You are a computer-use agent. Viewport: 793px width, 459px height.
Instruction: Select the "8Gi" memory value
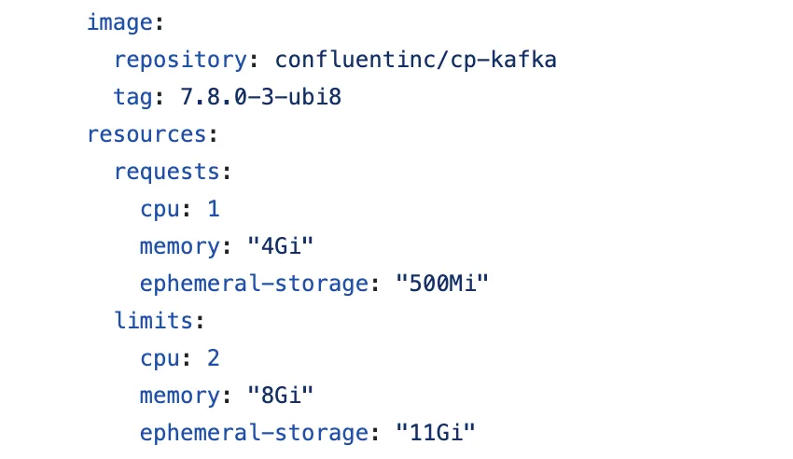(280, 396)
